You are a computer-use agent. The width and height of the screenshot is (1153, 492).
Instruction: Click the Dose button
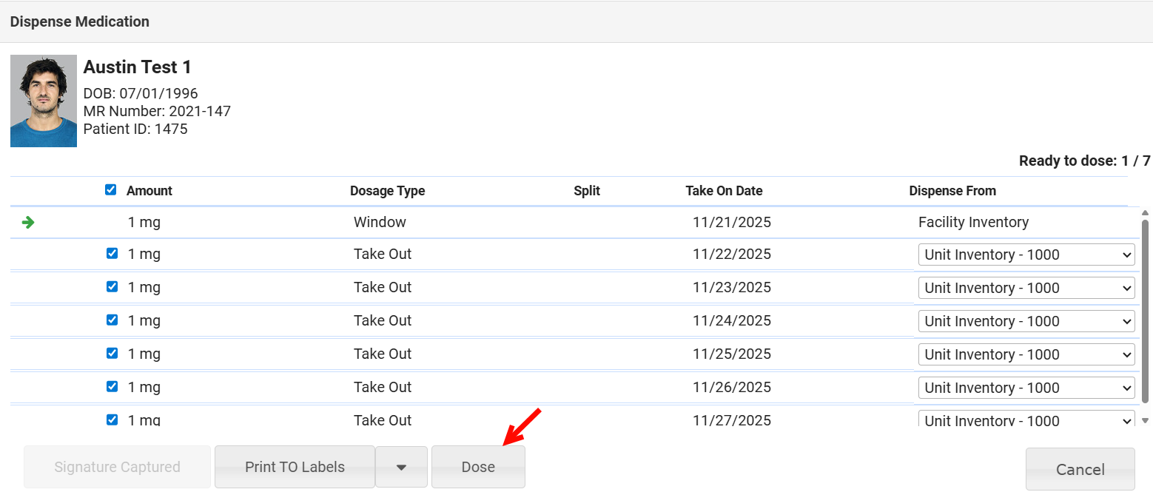tap(478, 467)
